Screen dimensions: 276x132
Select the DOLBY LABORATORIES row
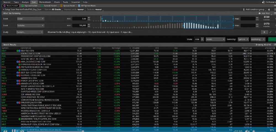click(x=138, y=86)
